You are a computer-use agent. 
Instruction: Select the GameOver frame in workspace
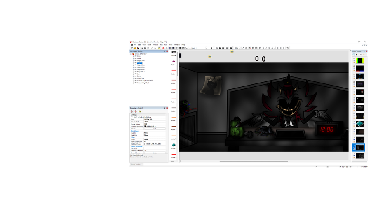[x=141, y=78]
